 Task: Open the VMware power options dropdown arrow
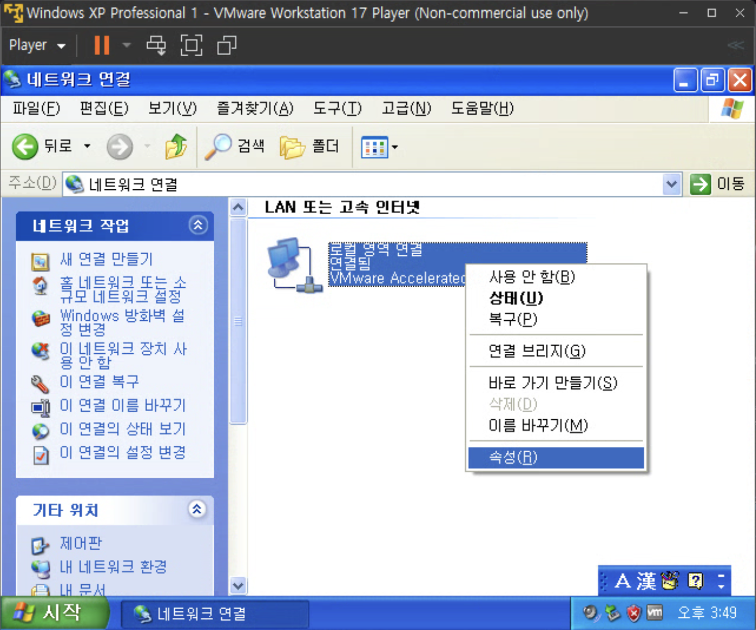[127, 45]
